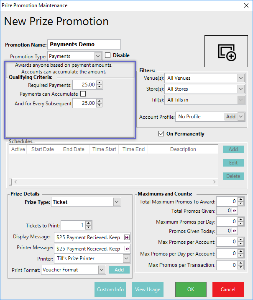Expand the Printer Message text editor icon
This screenshot has height=300, width=253.
127,248
